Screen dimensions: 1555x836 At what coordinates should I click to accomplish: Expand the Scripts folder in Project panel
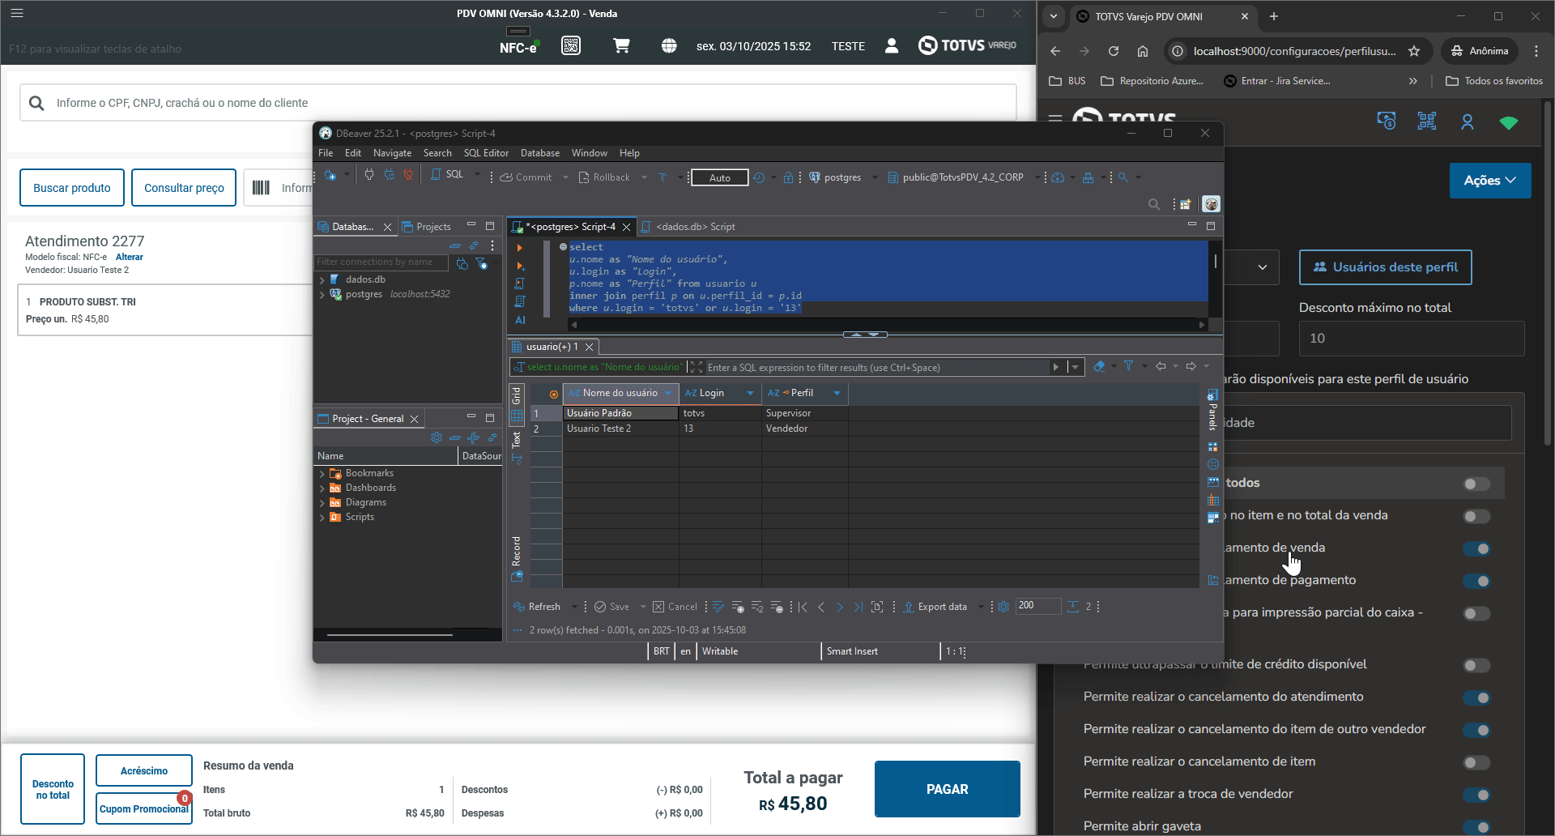point(322,518)
